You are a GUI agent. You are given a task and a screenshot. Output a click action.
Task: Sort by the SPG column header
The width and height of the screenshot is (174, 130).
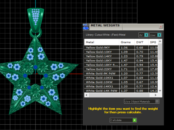point(153,42)
